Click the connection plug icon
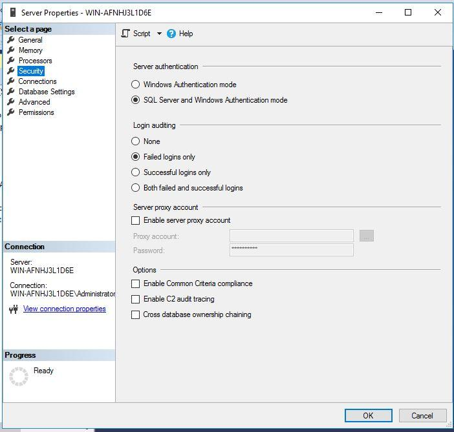Image resolution: width=454 pixels, height=432 pixels. (14, 309)
